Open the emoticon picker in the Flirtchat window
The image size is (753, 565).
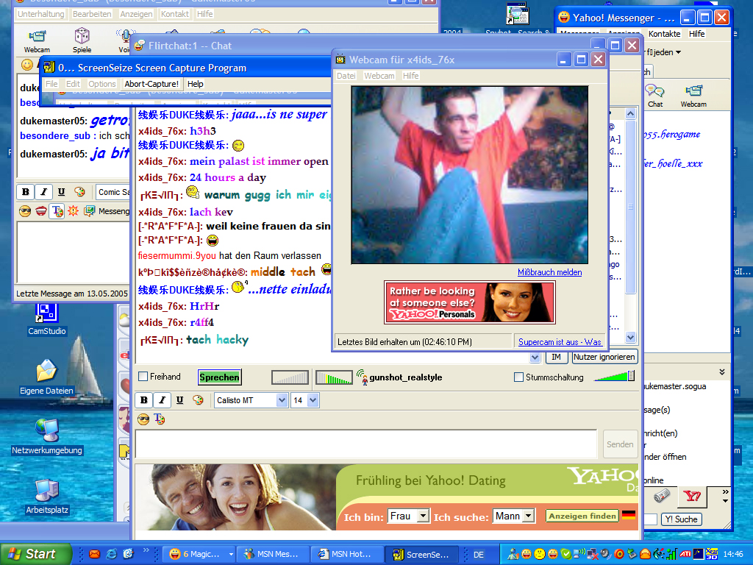tap(143, 419)
